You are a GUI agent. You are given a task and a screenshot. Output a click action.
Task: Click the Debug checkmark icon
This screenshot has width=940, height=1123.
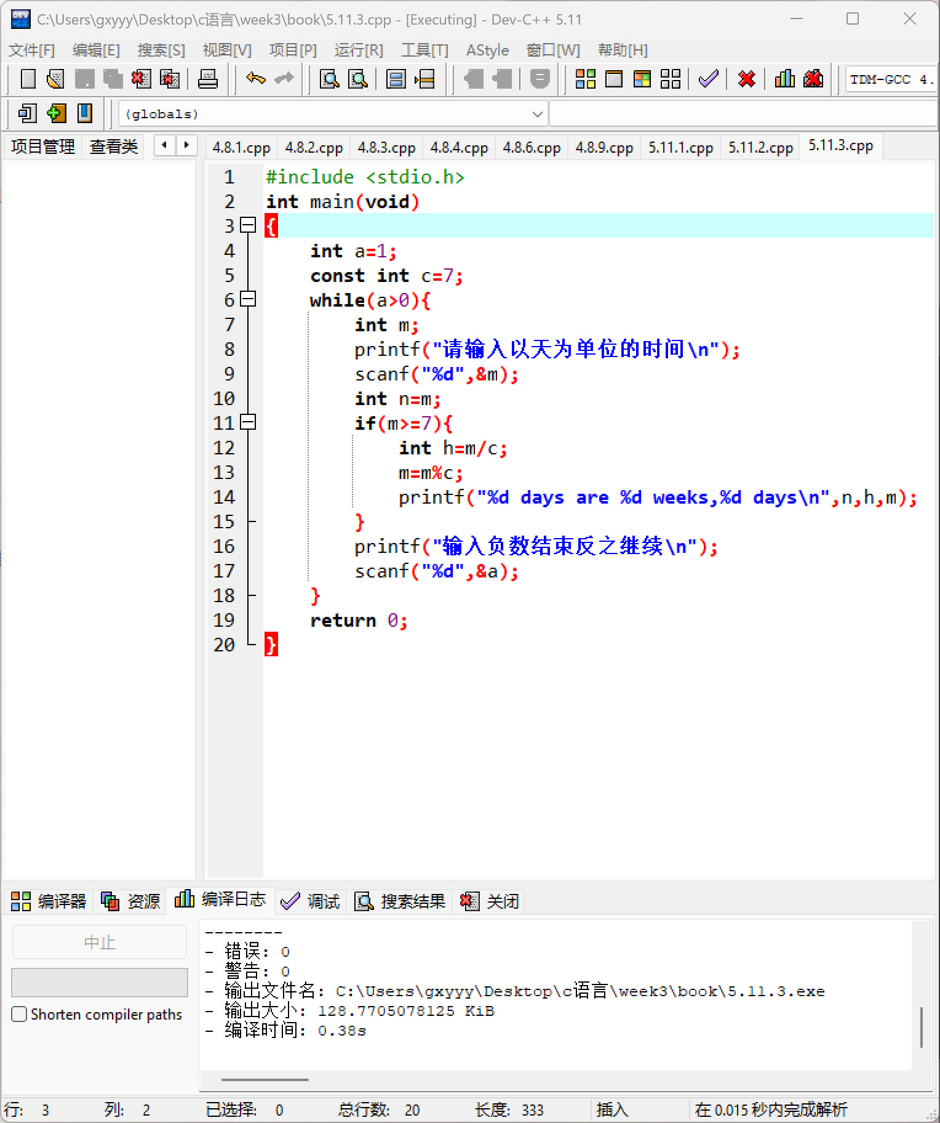coord(709,79)
